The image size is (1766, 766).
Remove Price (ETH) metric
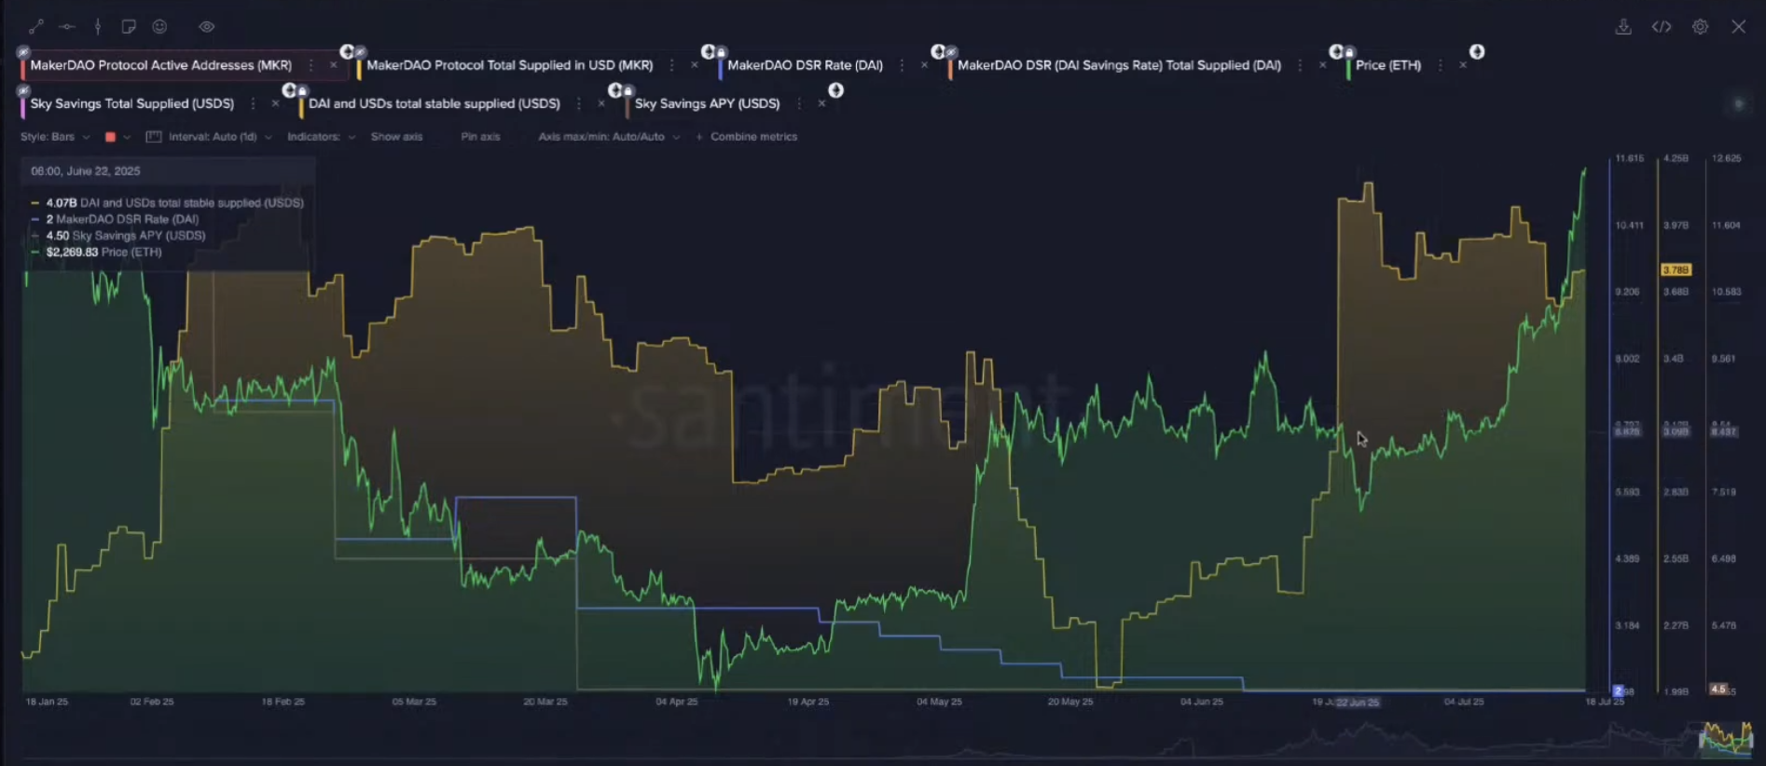1463,65
